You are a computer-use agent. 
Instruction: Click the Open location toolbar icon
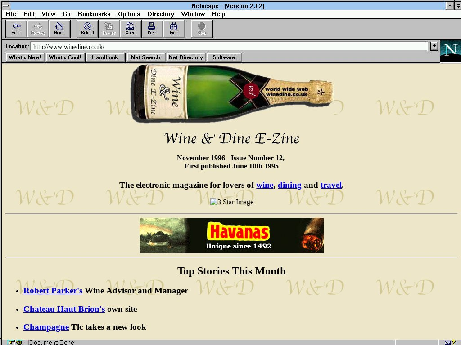(x=130, y=29)
